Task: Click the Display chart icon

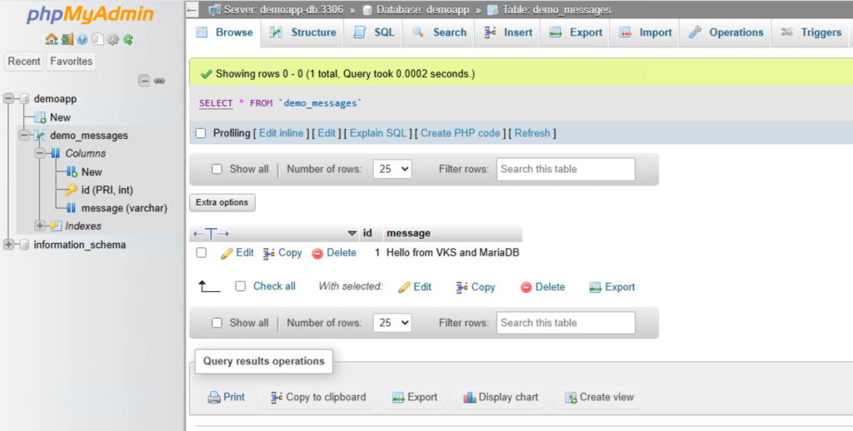Action: pos(469,398)
